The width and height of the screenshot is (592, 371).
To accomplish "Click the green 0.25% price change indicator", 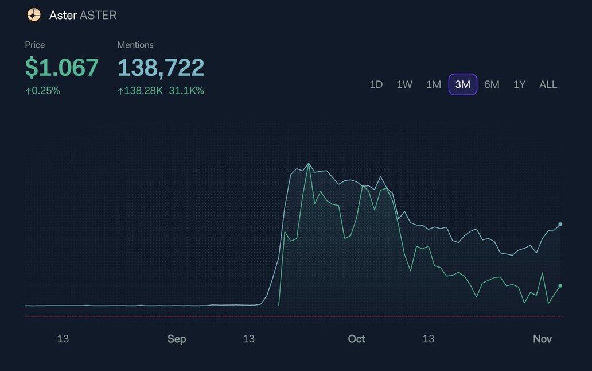I will point(42,91).
